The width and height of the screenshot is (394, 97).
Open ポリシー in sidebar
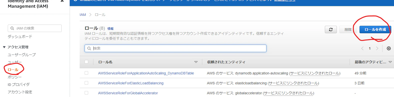coord(15,77)
